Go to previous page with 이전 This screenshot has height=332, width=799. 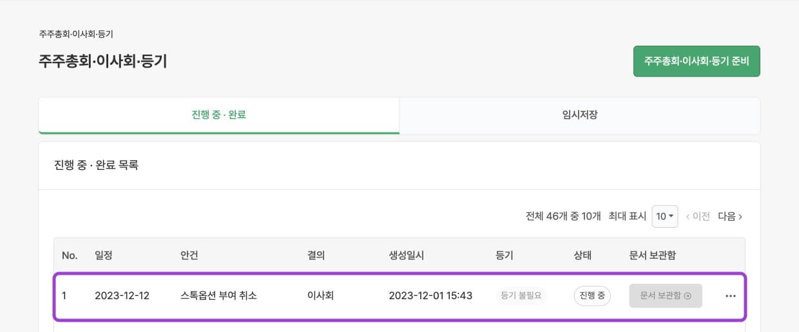(698, 217)
